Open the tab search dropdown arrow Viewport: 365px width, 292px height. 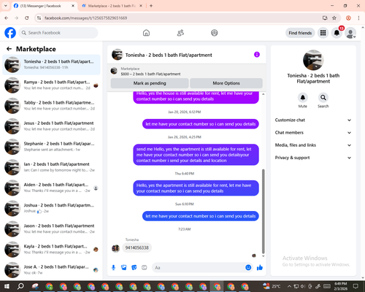6,6
